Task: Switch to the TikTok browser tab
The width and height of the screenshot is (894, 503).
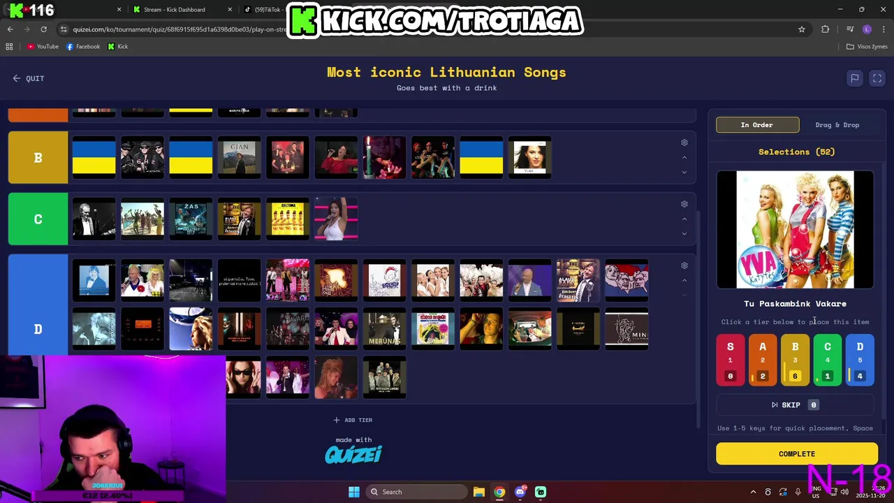Action: [x=265, y=10]
